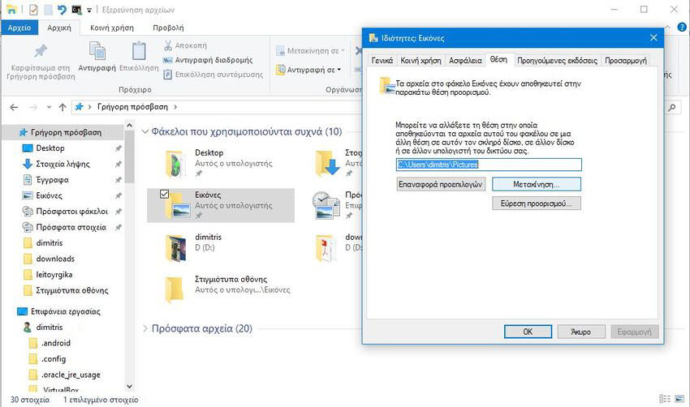This screenshot has height=407, width=690.
Task: Click the Μετακίνηση... button in the dialog
Action: [x=536, y=184]
